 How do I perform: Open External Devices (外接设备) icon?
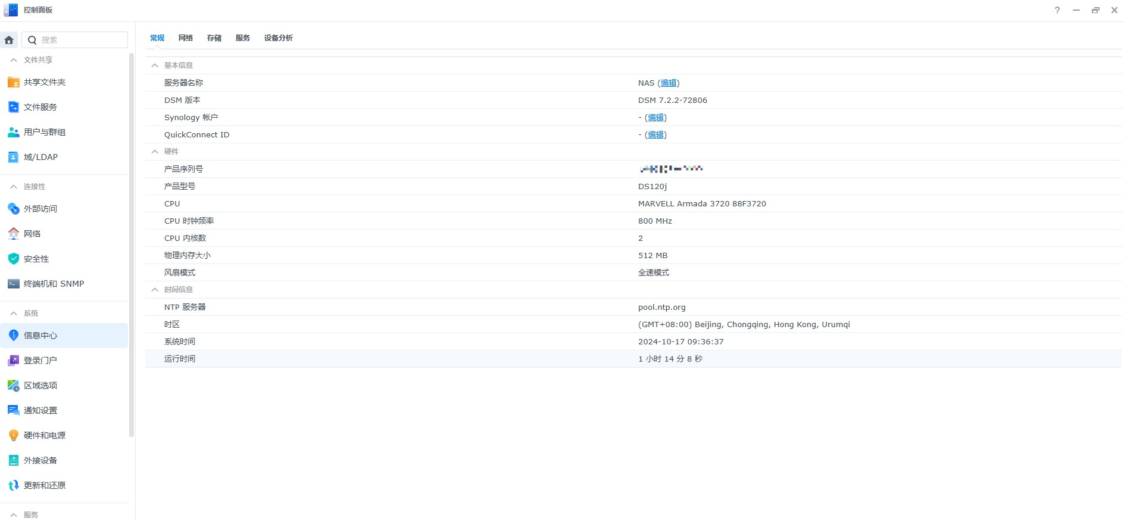coord(14,460)
